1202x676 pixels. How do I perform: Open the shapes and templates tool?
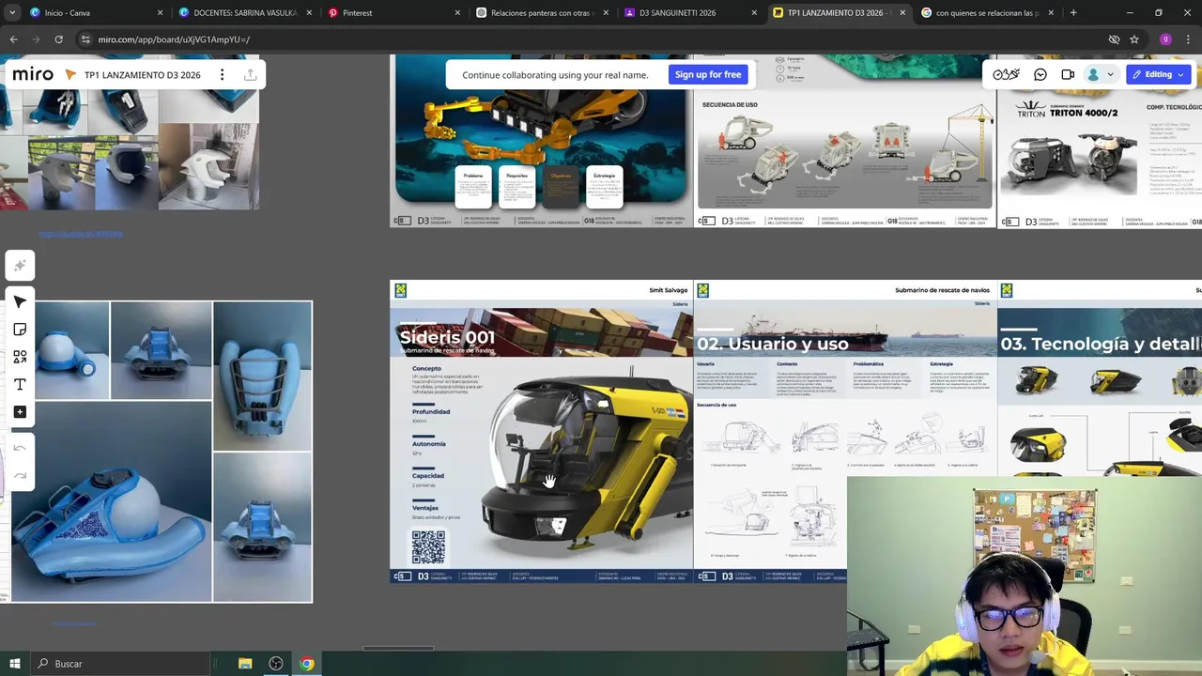[20, 357]
